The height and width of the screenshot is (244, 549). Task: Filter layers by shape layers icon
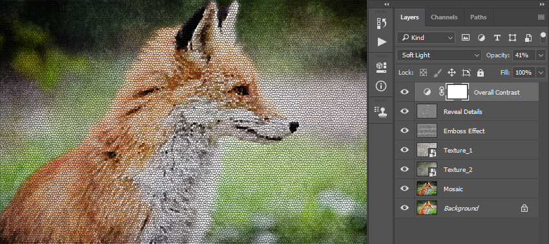tap(512, 38)
